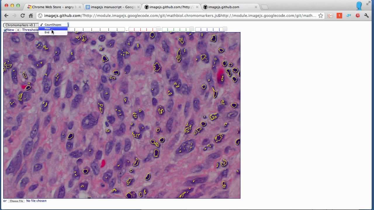The height and width of the screenshot is (210, 374).
Task: Go back with the browser back arrow
Action: pyautogui.click(x=6, y=16)
